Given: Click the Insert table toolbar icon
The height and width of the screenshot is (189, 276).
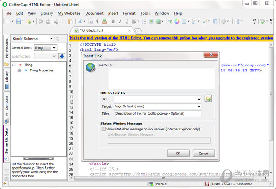Looking at the screenshot, I should [184, 22].
